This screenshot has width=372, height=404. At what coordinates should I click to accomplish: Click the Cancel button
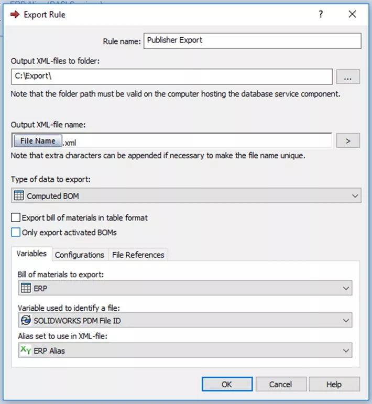pyautogui.click(x=281, y=384)
